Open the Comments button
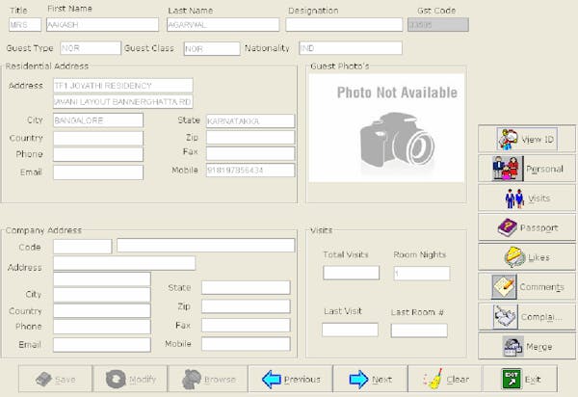 (527, 286)
